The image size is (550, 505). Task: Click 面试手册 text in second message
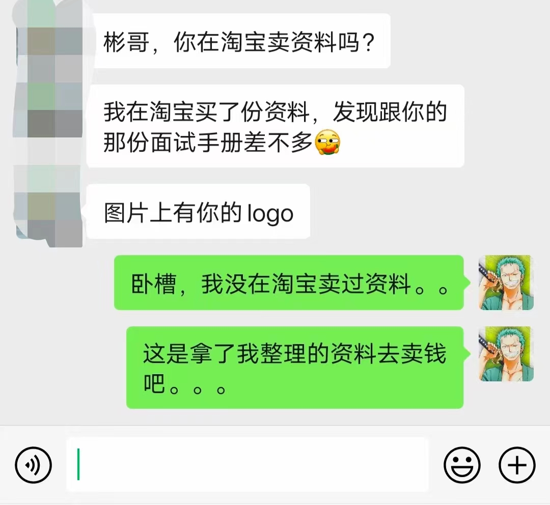pyautogui.click(x=197, y=143)
